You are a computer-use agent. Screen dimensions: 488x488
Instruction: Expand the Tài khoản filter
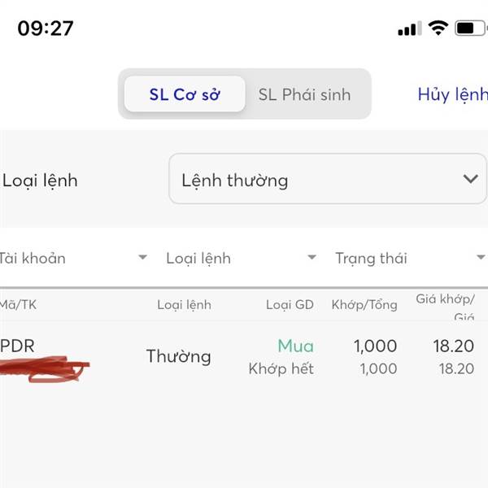[73, 258]
